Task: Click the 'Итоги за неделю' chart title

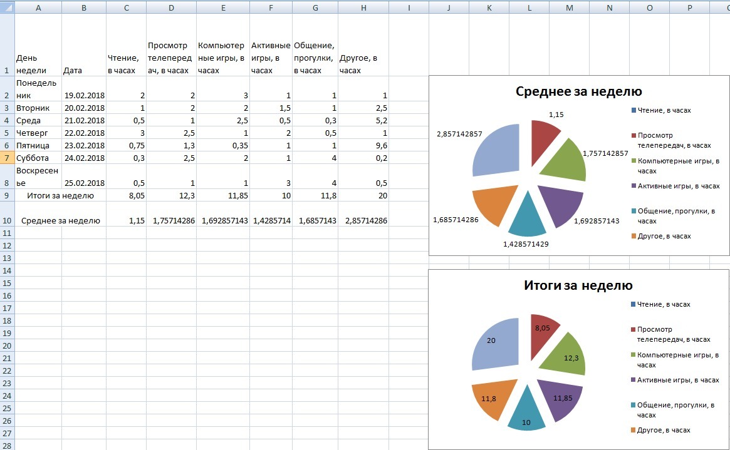Action: tap(578, 285)
